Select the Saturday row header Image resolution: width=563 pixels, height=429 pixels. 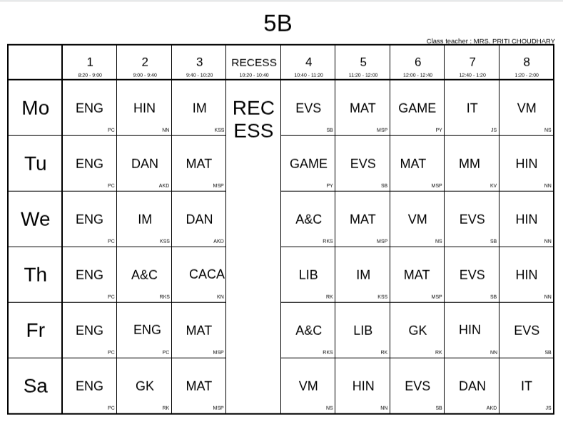click(36, 386)
